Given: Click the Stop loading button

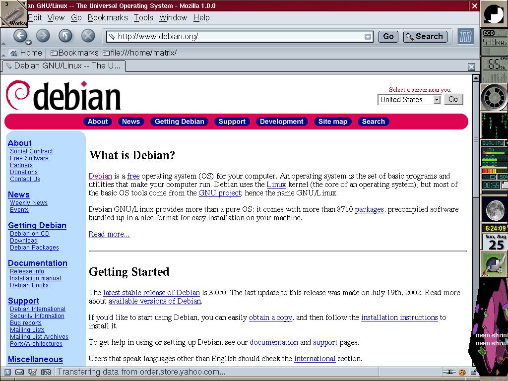Looking at the screenshot, I should click(88, 35).
